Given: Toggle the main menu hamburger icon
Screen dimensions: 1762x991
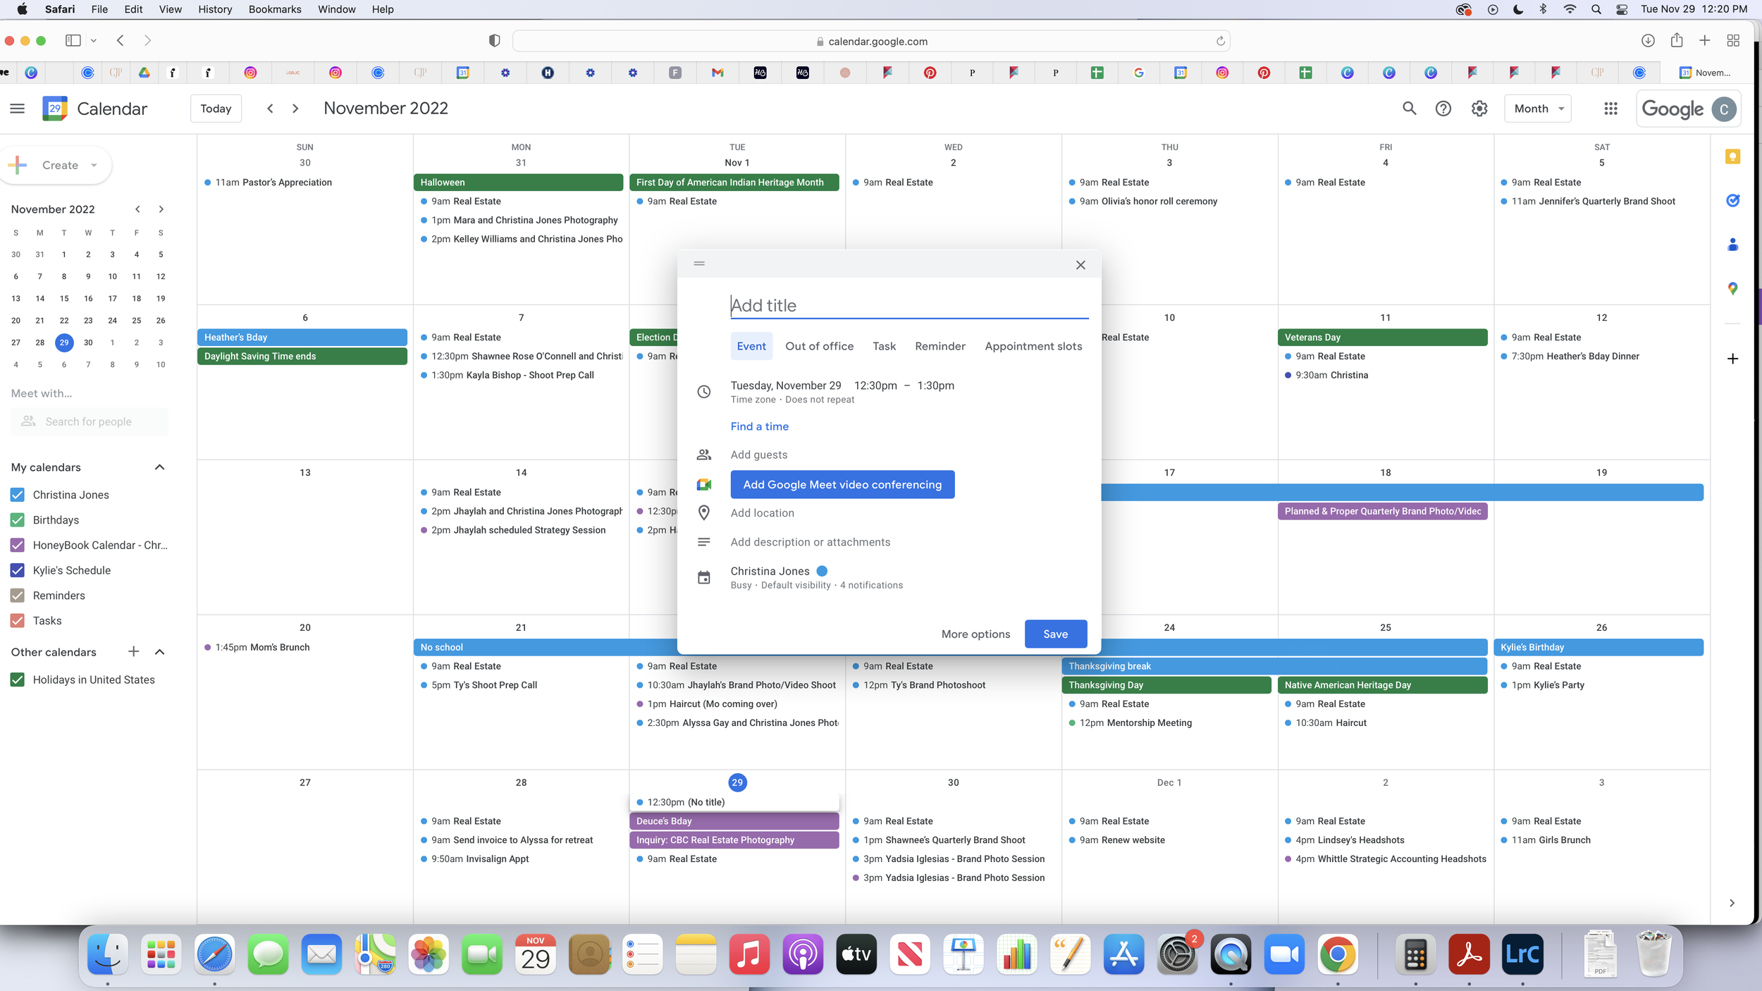Looking at the screenshot, I should pyautogui.click(x=18, y=109).
